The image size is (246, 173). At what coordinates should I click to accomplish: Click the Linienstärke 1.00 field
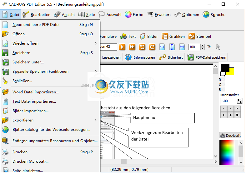(x=228, y=101)
